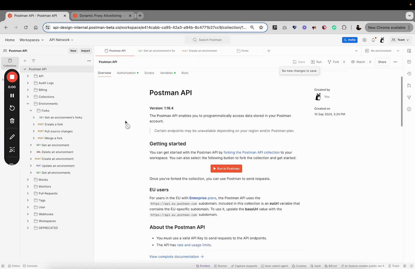The height and width of the screenshot is (269, 415).
Task: Expand the Billing folder
Action: click(28, 90)
